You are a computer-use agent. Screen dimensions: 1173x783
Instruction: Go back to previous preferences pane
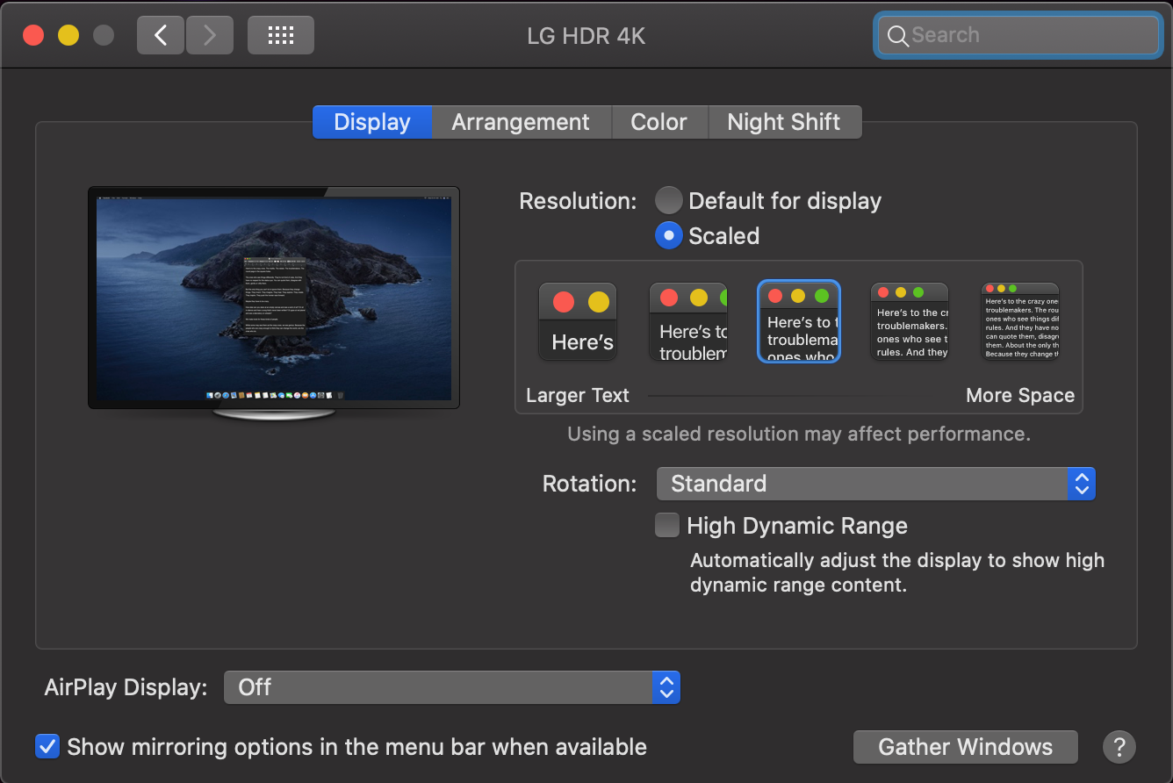(161, 35)
